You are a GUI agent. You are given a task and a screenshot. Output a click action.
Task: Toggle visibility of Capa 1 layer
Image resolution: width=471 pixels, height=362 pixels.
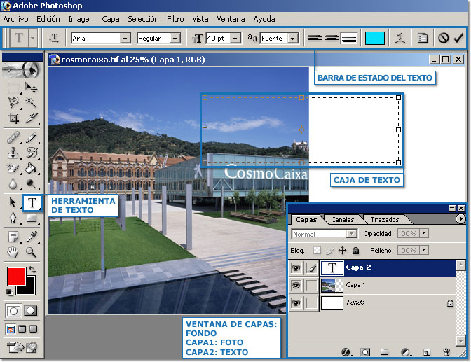[295, 285]
